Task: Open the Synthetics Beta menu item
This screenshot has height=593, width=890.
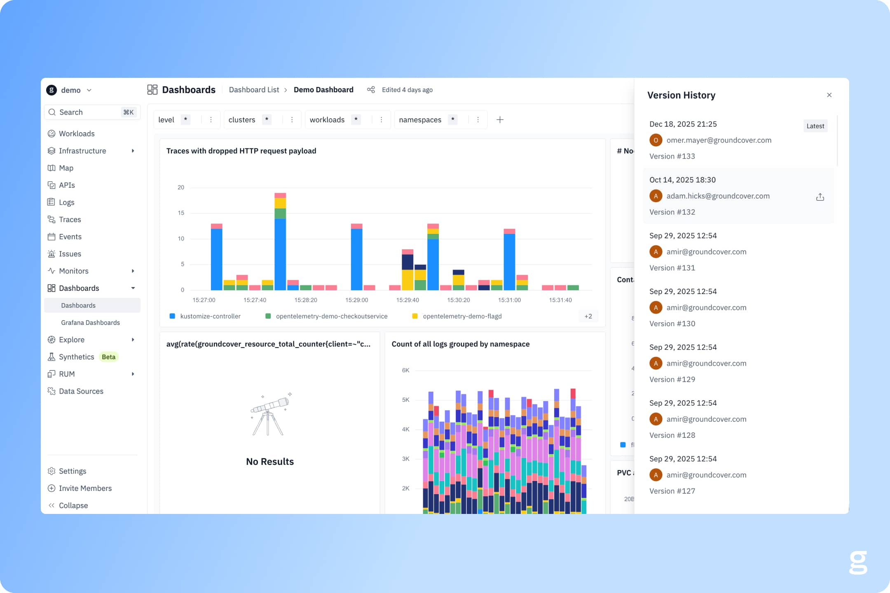Action: 77,357
